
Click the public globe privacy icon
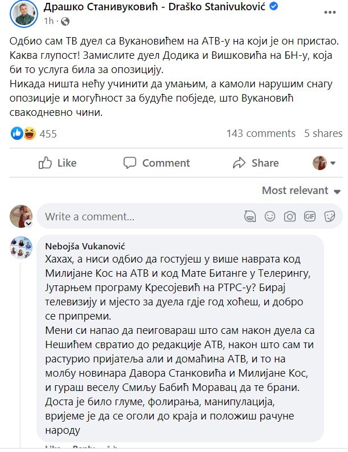point(64,22)
